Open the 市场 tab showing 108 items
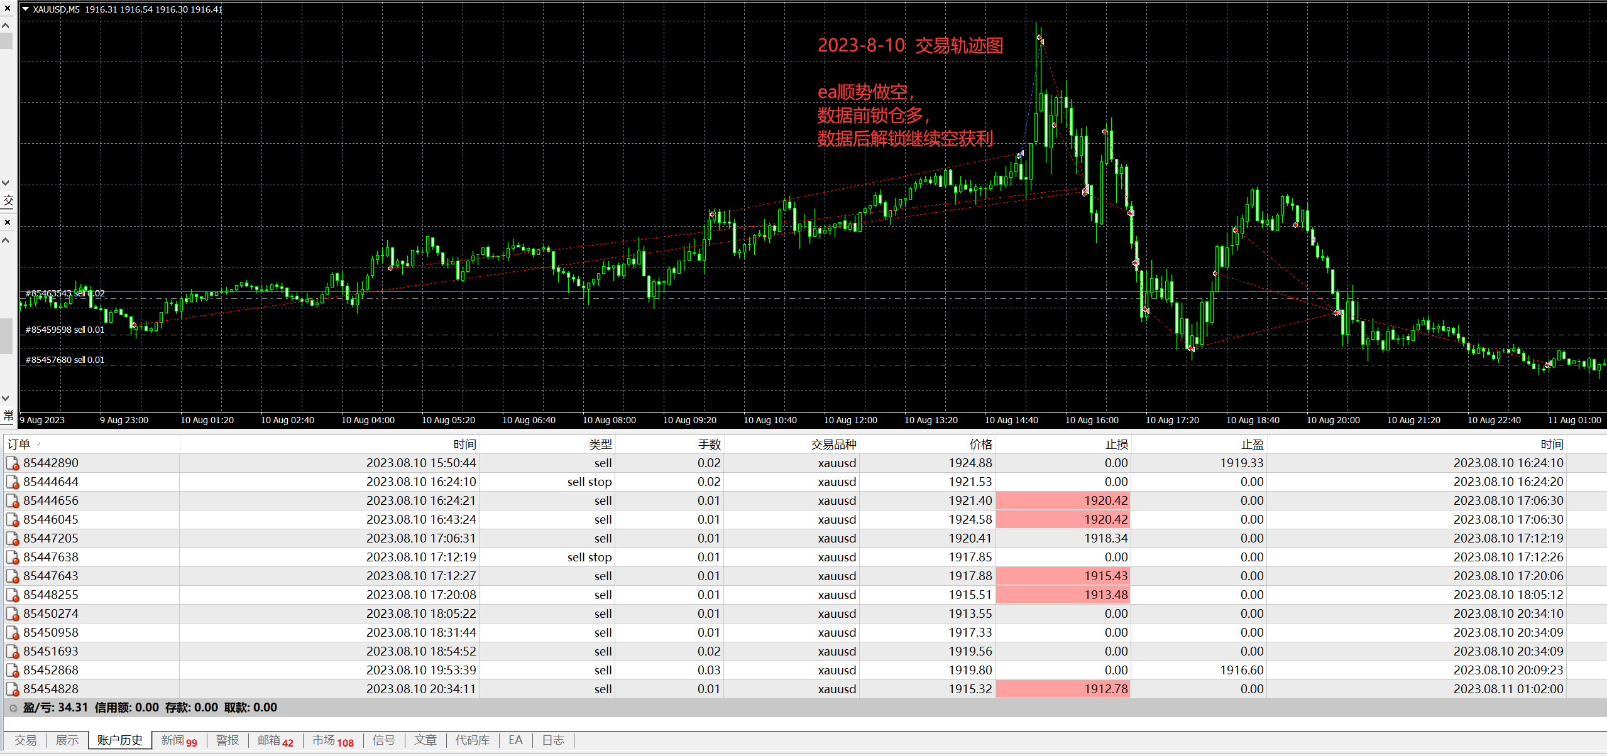 click(x=332, y=740)
